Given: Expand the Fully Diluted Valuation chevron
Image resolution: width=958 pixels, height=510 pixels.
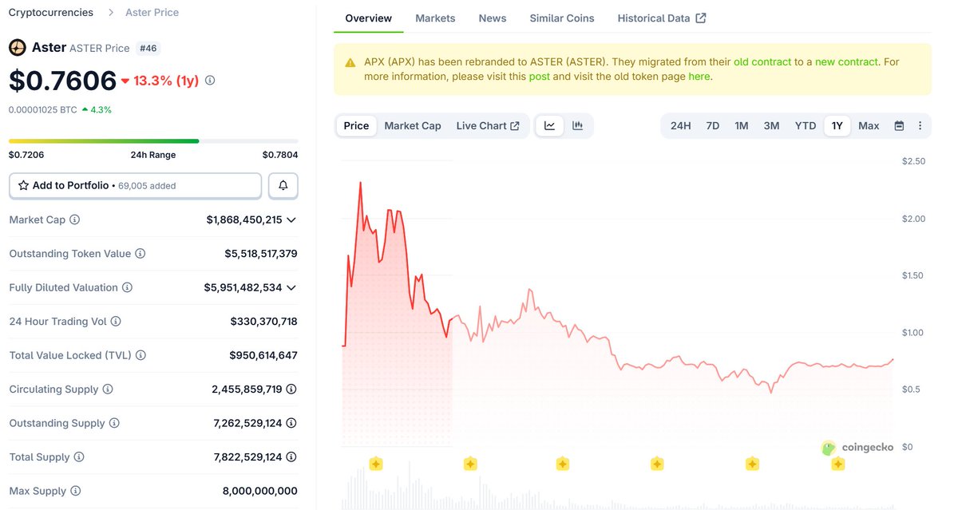Looking at the screenshot, I should (x=291, y=287).
